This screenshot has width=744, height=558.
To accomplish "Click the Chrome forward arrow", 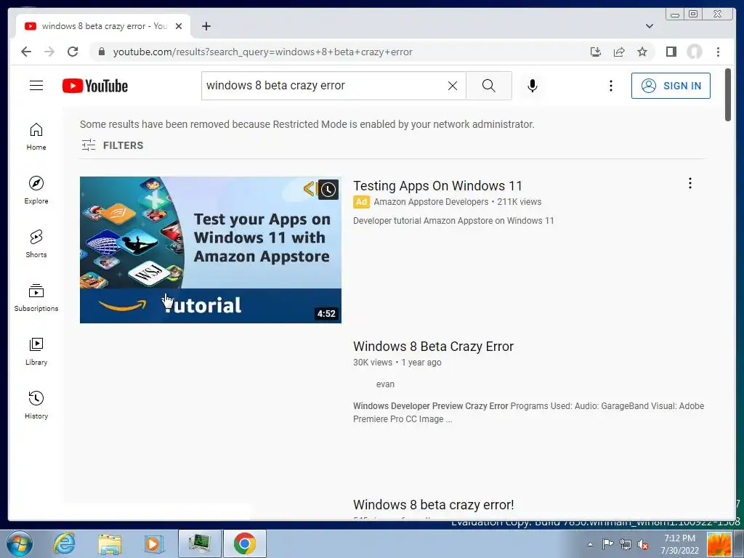I will click(x=49, y=52).
